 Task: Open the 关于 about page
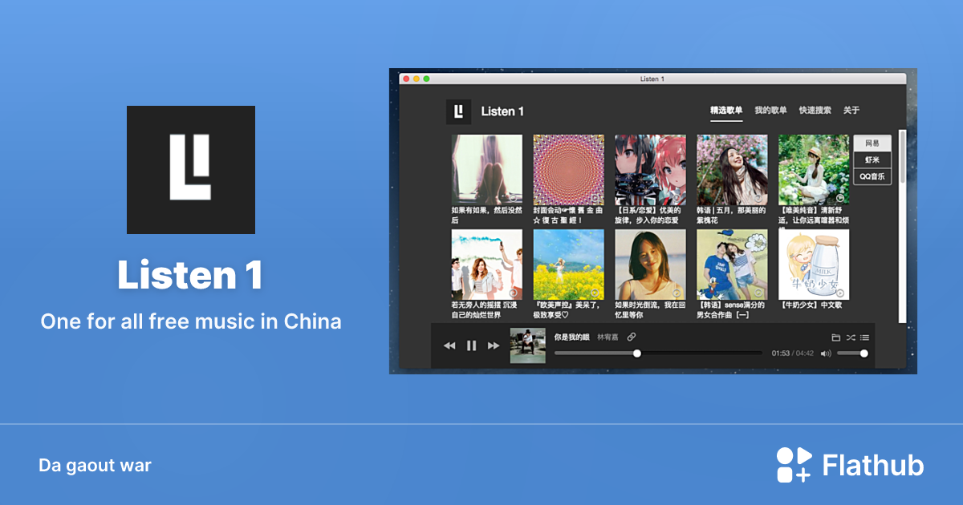pyautogui.click(x=851, y=111)
